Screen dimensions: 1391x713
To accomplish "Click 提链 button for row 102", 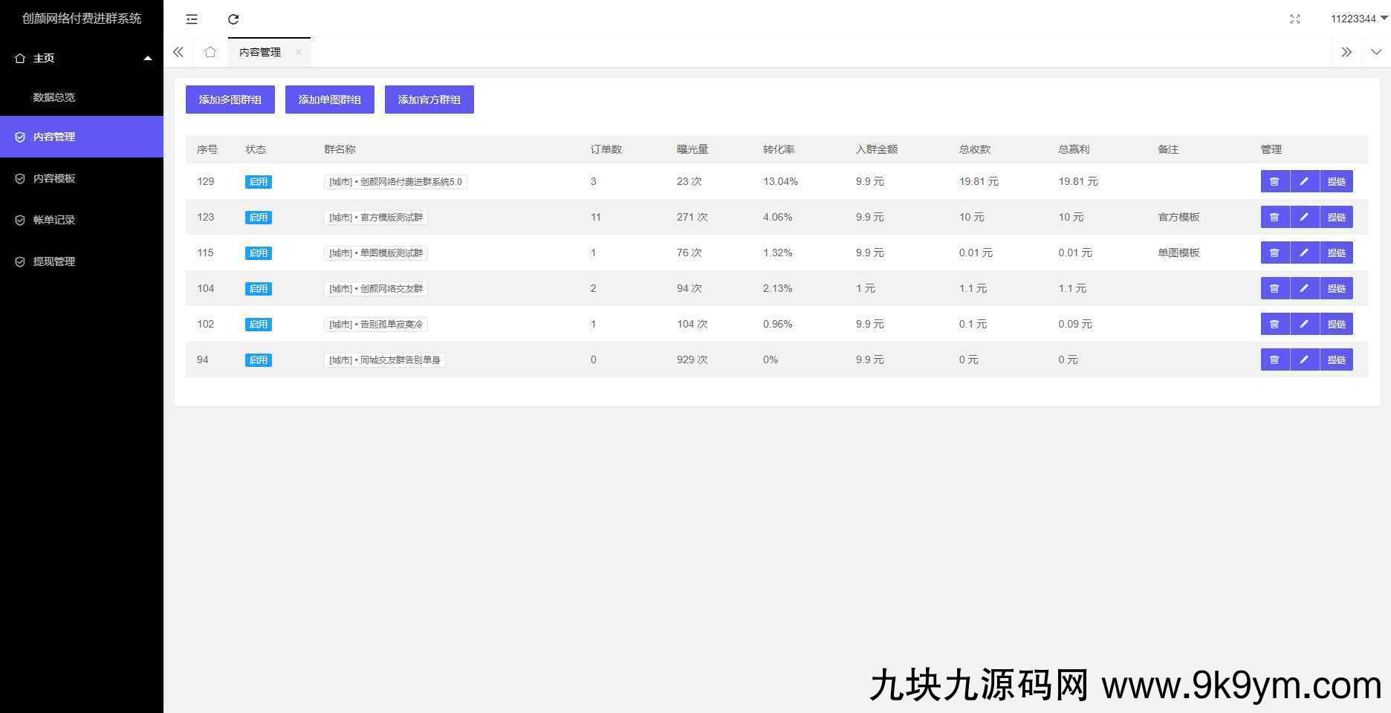I will [x=1336, y=324].
